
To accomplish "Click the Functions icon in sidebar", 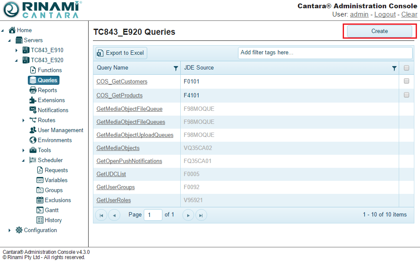I will point(33,70).
